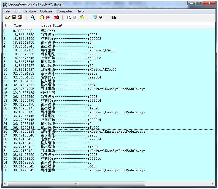Clear the display using the eraser icon
Screen dimensions: 218x189
[56, 17]
